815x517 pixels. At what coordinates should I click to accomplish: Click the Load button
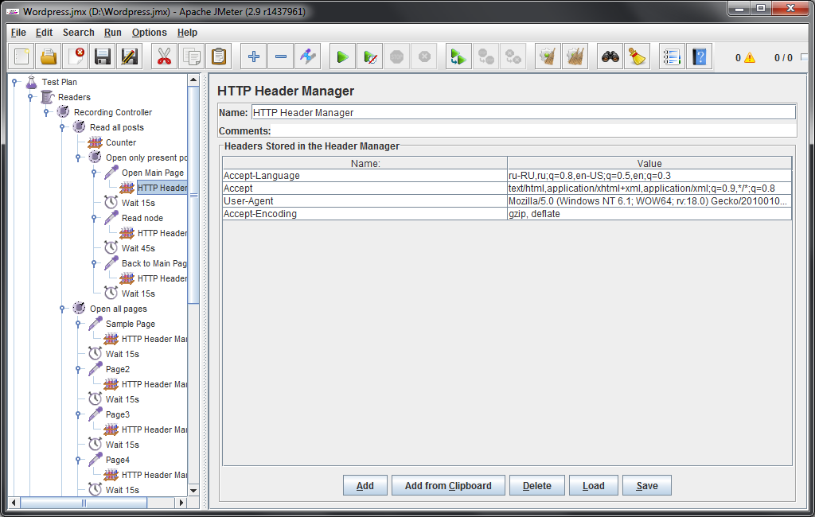594,485
